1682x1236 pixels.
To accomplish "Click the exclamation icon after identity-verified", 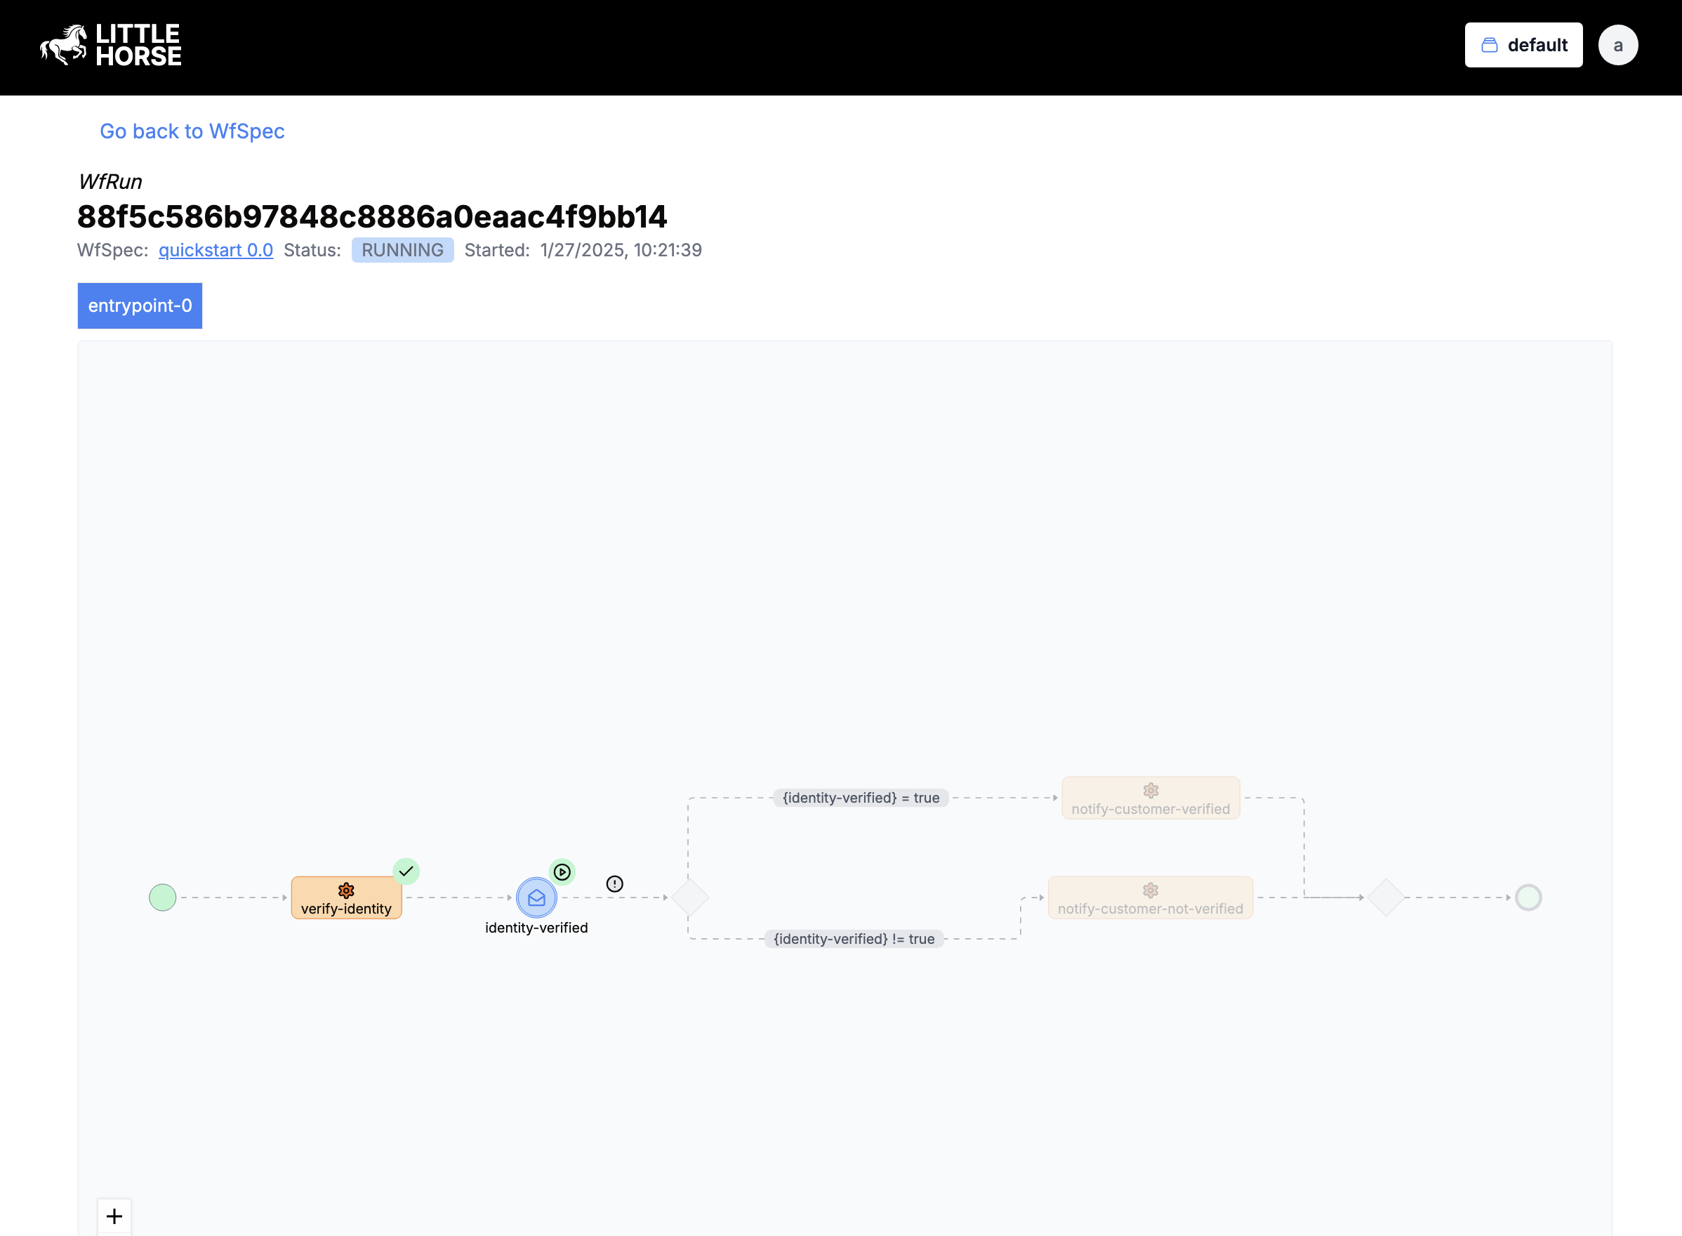I will click(x=614, y=883).
